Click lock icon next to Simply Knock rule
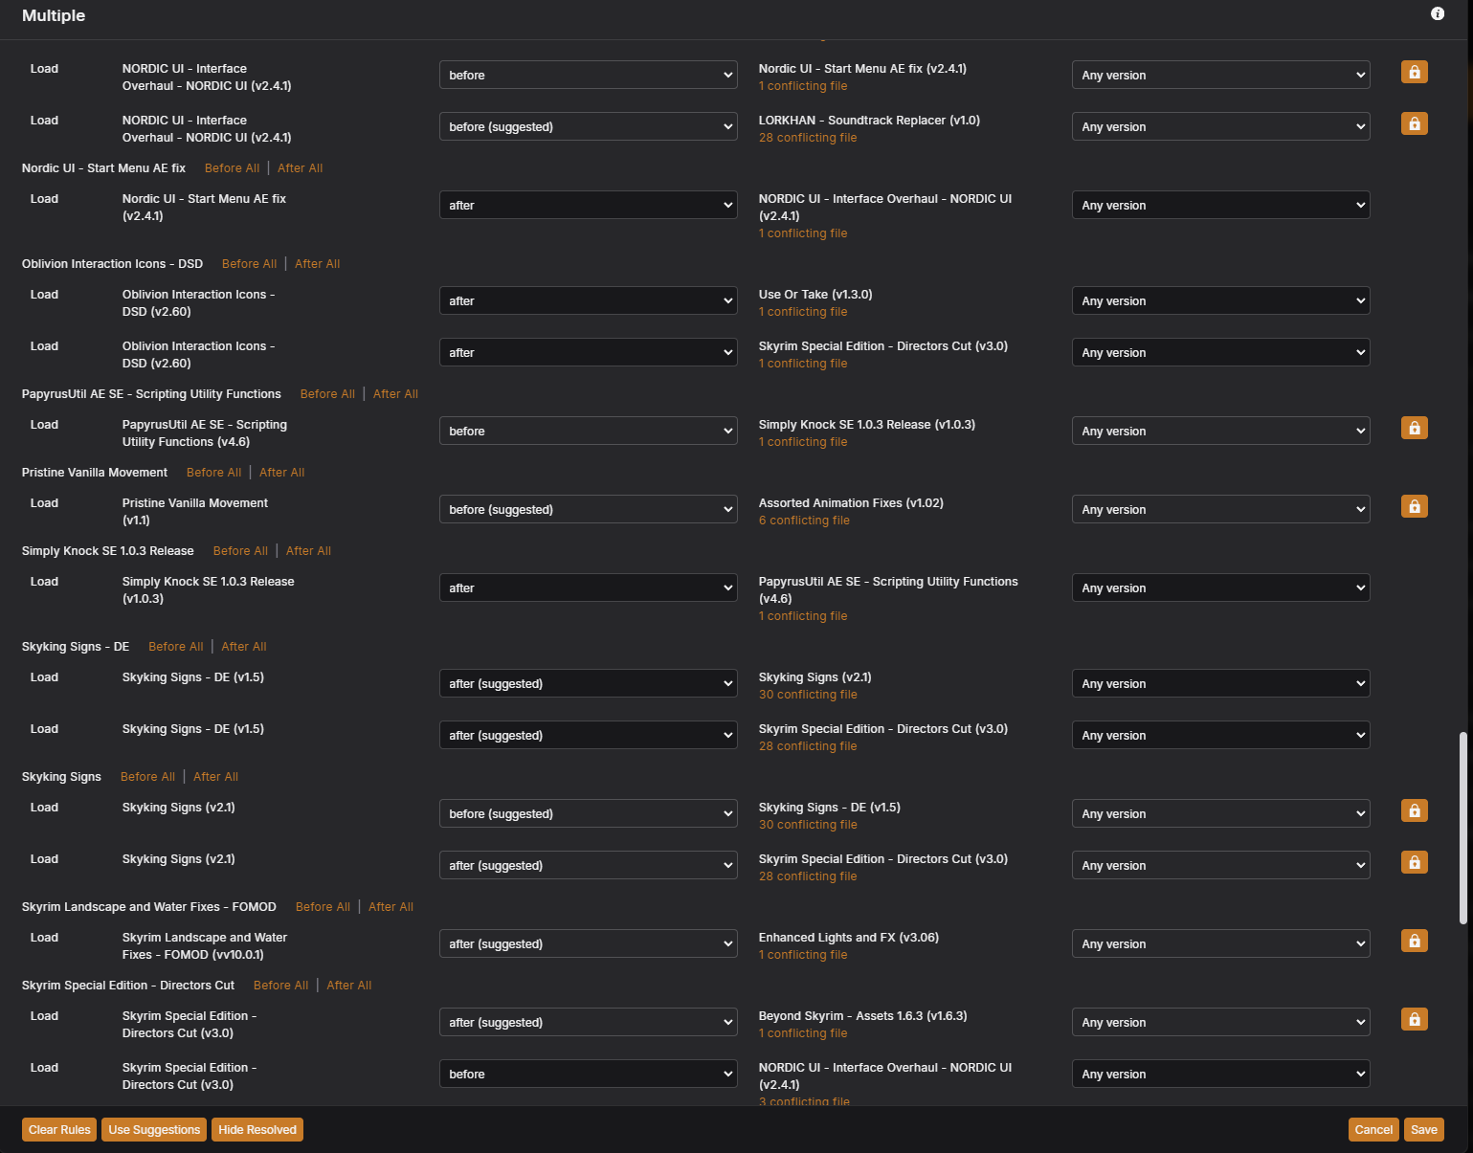This screenshot has height=1153, width=1473. coord(1414,429)
